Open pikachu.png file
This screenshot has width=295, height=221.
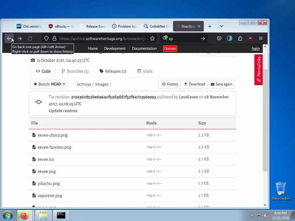click(x=48, y=184)
